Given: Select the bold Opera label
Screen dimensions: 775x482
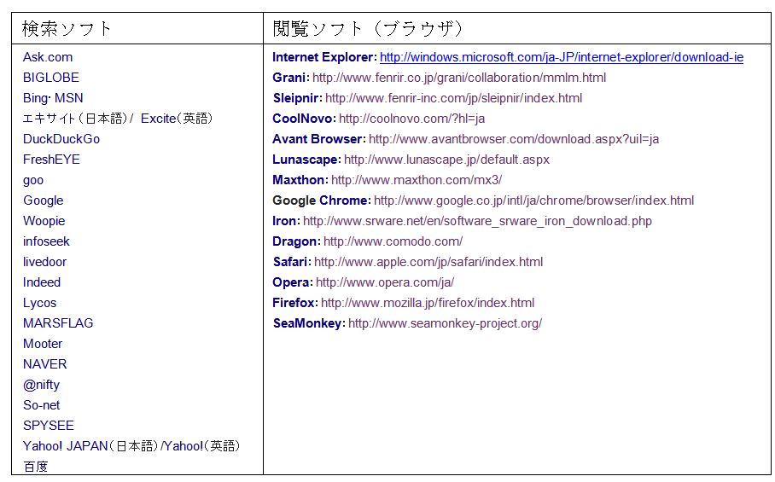Looking at the screenshot, I should click(293, 282).
